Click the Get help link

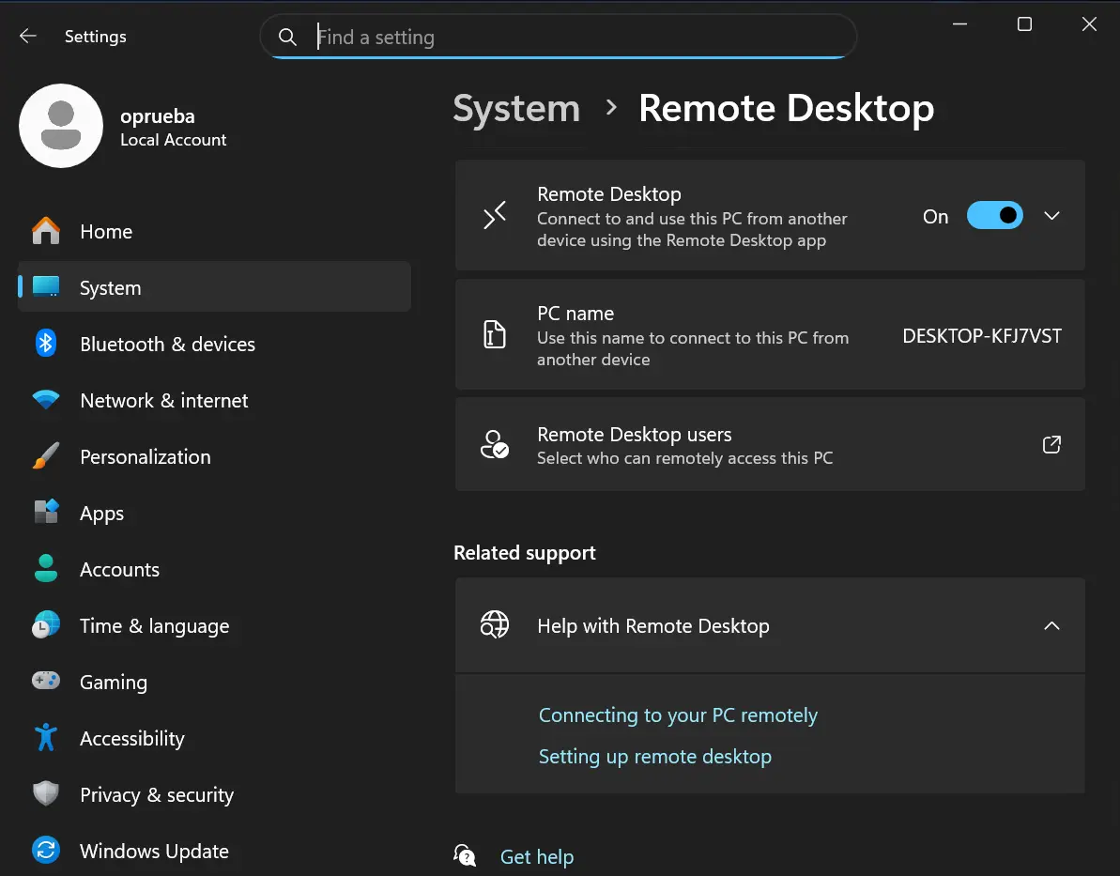pyautogui.click(x=536, y=857)
